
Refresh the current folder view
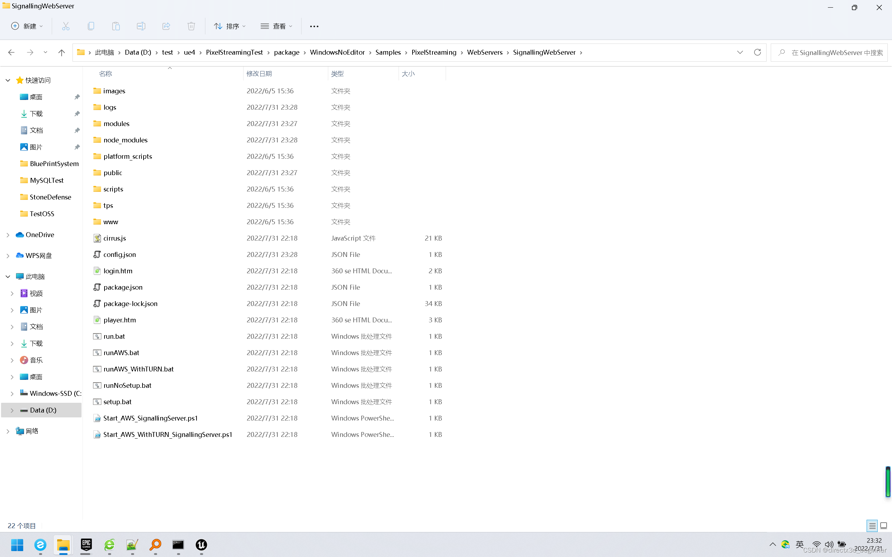[758, 52]
